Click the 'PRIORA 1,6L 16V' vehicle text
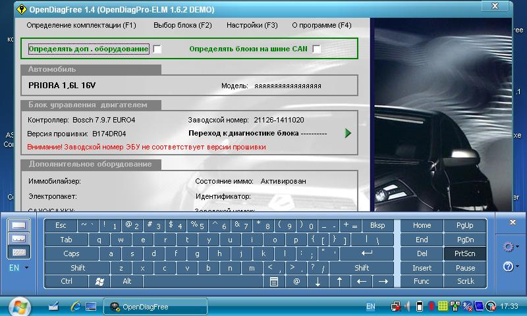Viewport: 527px width, 316px height. pos(62,86)
